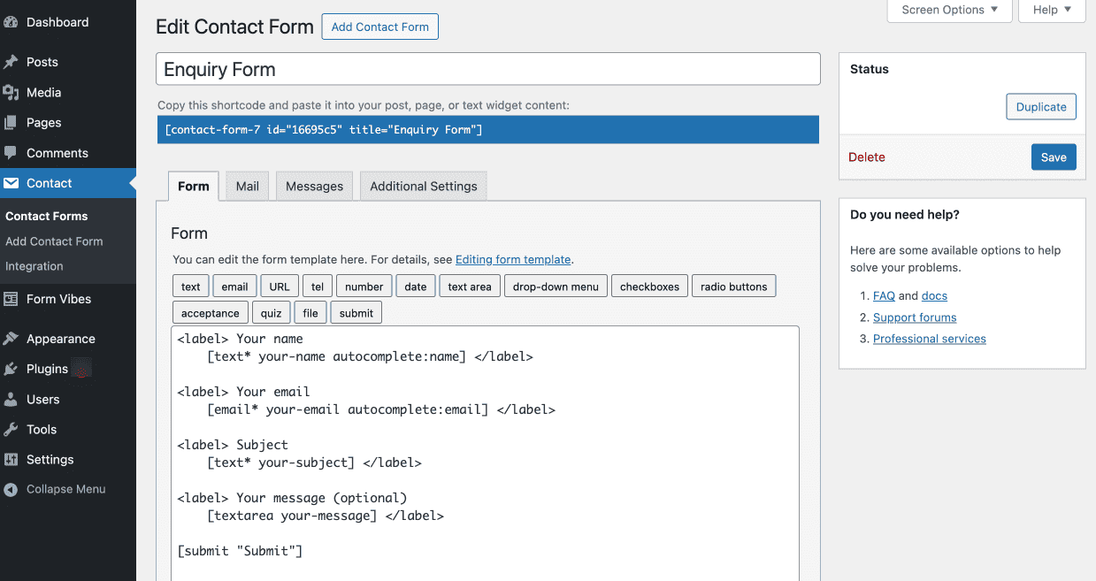Insert an acceptance tag
Screen dimensions: 1096x581
(211, 313)
